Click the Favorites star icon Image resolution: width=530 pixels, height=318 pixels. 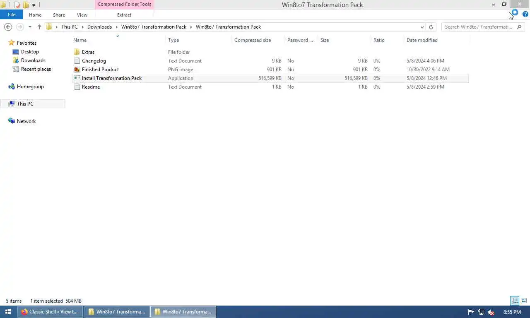(12, 43)
